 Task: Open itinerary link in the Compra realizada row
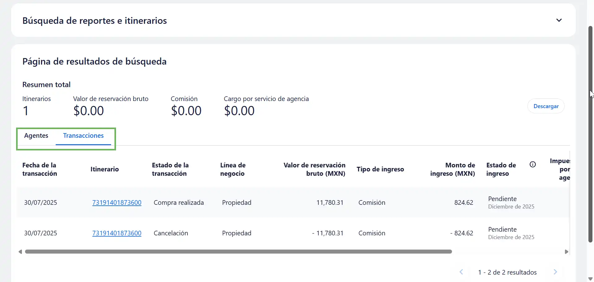point(117,203)
